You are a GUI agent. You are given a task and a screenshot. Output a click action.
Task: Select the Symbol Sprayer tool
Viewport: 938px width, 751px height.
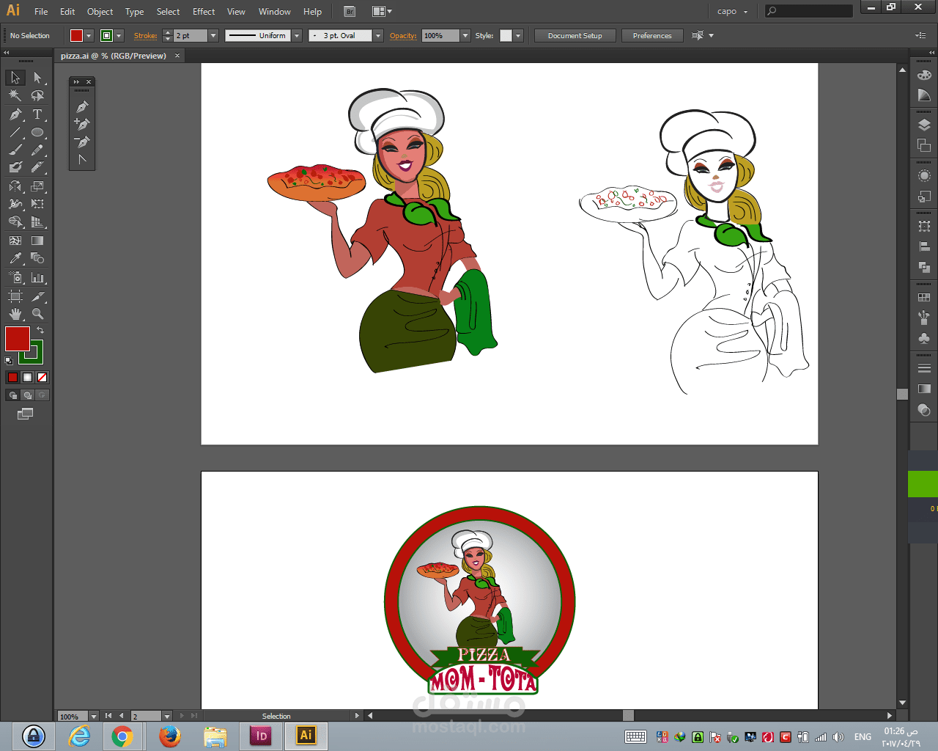15,278
